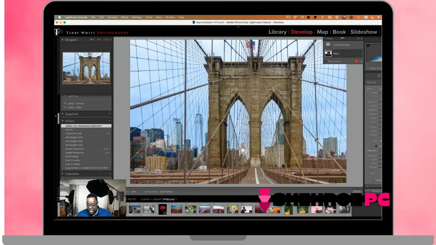
Task: Open the File menu
Action: coord(93,17)
